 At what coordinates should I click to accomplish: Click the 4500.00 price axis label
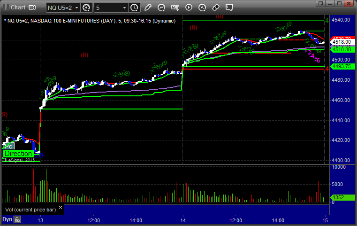(341, 60)
